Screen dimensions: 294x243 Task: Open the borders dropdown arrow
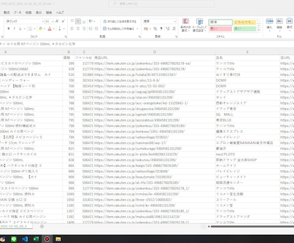tap(35, 29)
